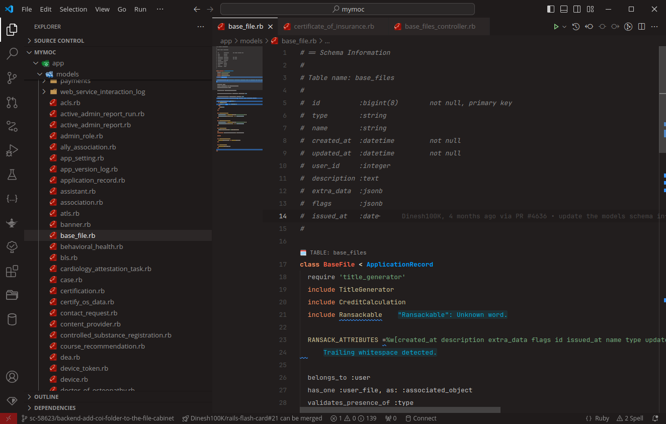Screen dimensions: 666x424
Task: Open the Database cylinder icon in activity bar
Action: click(12, 319)
